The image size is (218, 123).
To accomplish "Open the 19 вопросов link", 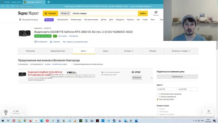I will (73, 36).
